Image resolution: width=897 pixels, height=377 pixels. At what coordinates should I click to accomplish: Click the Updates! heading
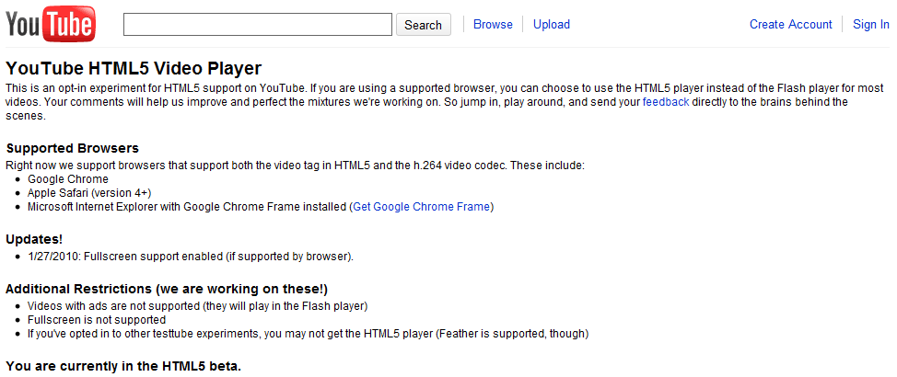[34, 240]
